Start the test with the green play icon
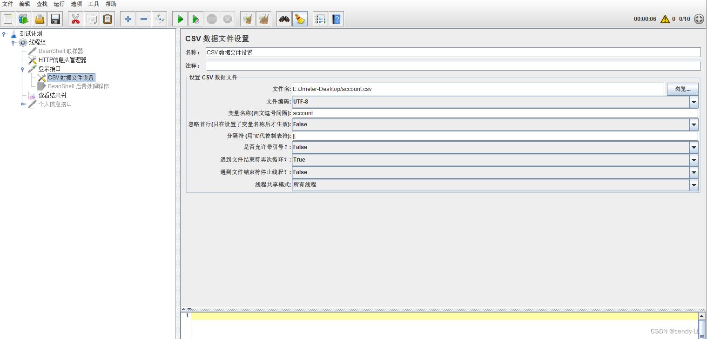The width and height of the screenshot is (707, 339). (180, 19)
